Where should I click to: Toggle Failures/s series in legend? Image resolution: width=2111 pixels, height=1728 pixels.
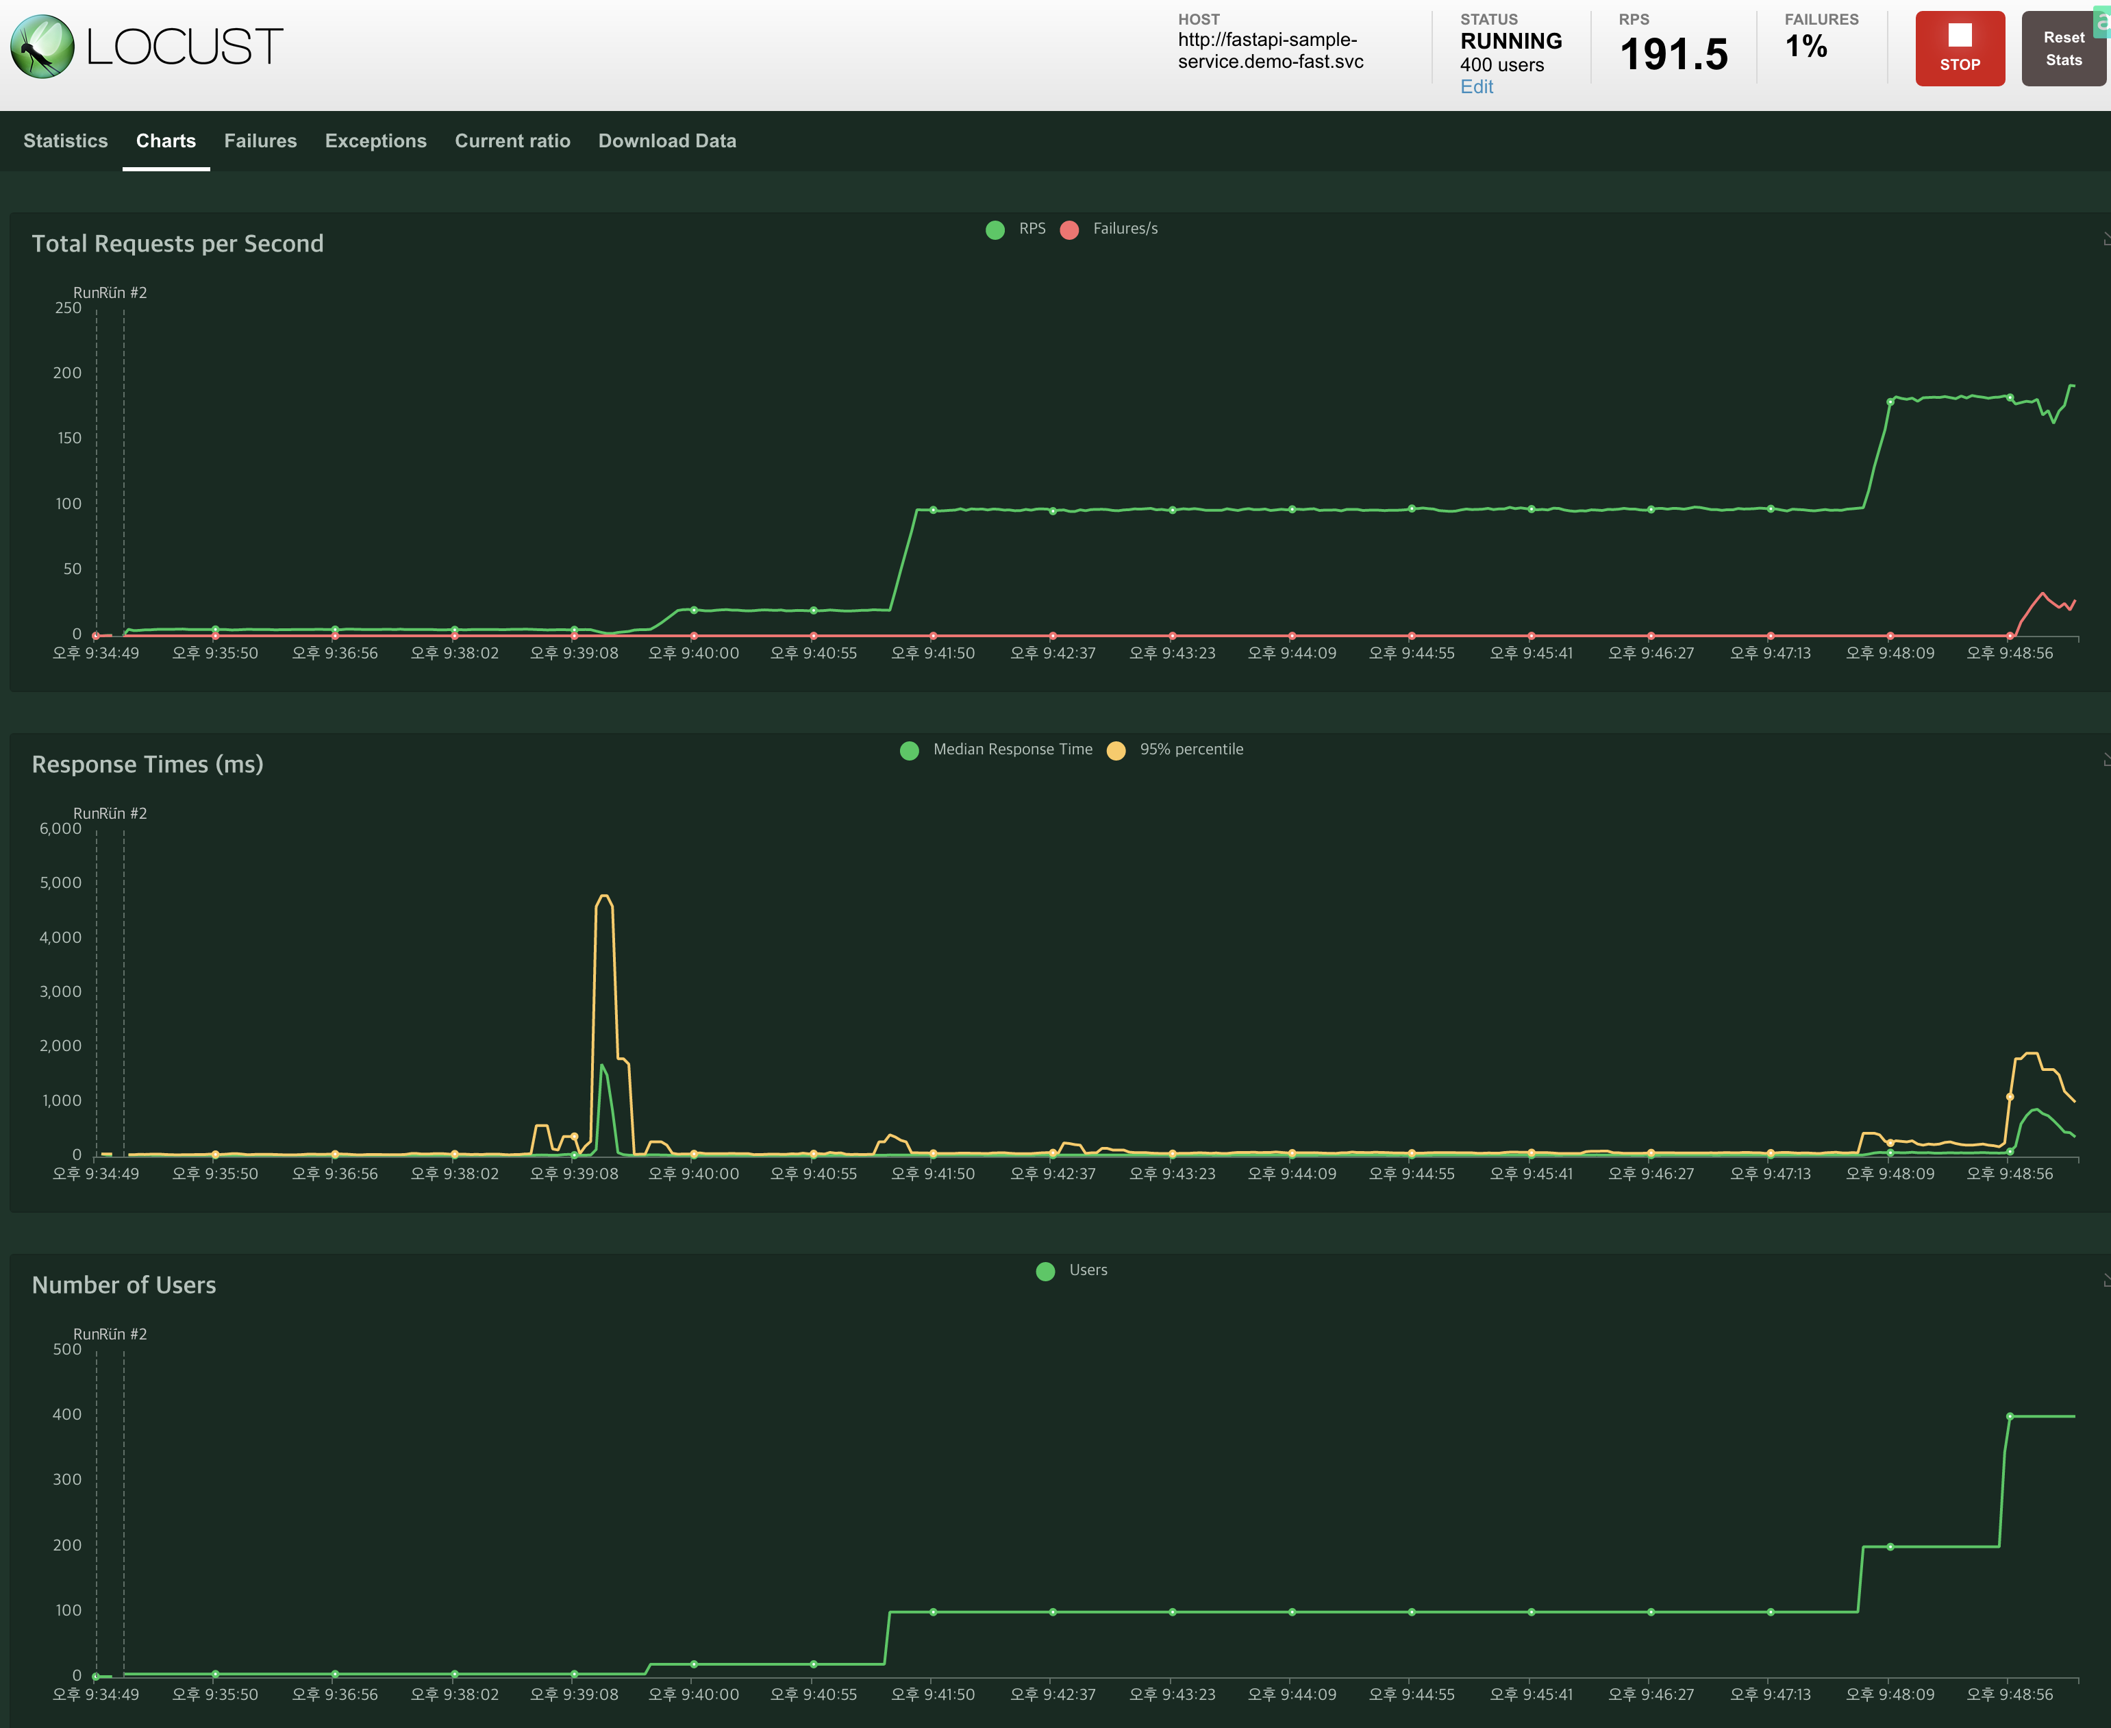[1109, 229]
